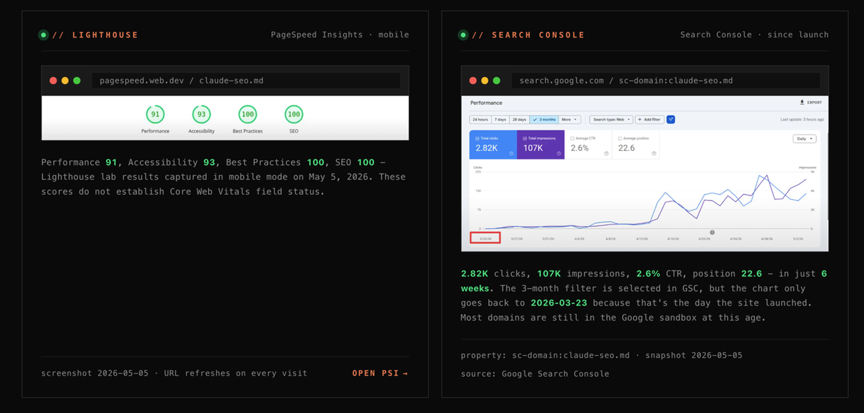Click the '// LIGHTHOUSE' heading
The image size is (864, 413).
pos(95,35)
